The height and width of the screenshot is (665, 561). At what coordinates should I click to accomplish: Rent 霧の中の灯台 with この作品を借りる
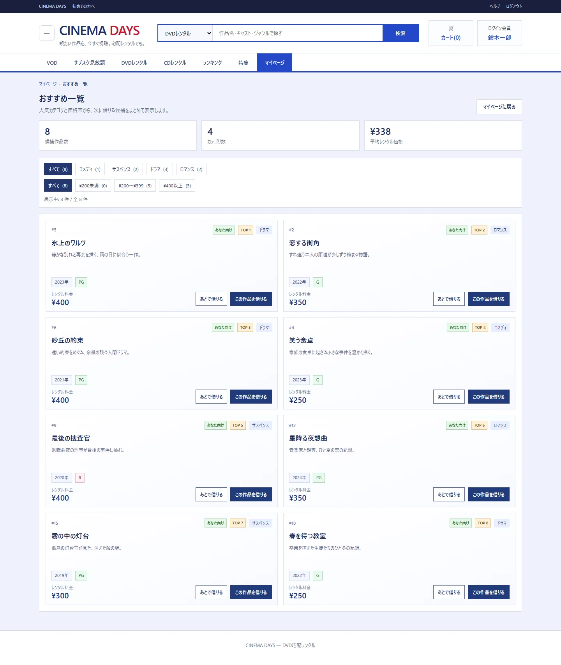[x=251, y=592]
